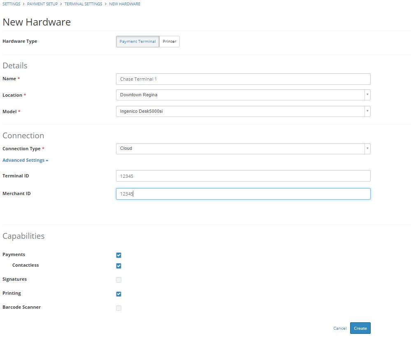
Task: Click the Merchant ID input field
Action: pos(243,193)
